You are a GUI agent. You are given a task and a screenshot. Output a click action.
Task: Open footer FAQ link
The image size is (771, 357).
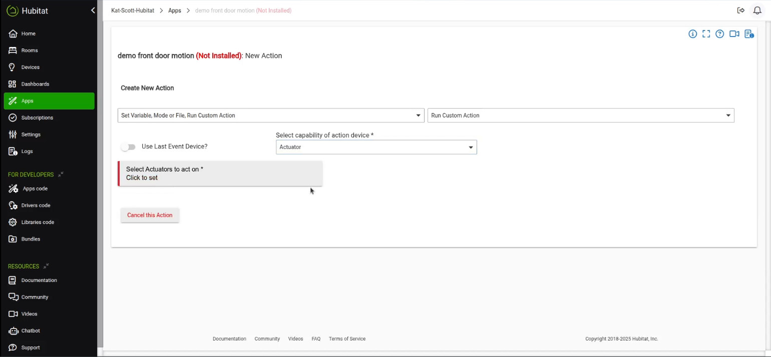(x=316, y=338)
